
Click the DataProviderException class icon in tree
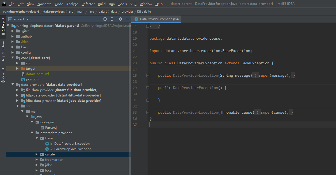[x=47, y=144]
